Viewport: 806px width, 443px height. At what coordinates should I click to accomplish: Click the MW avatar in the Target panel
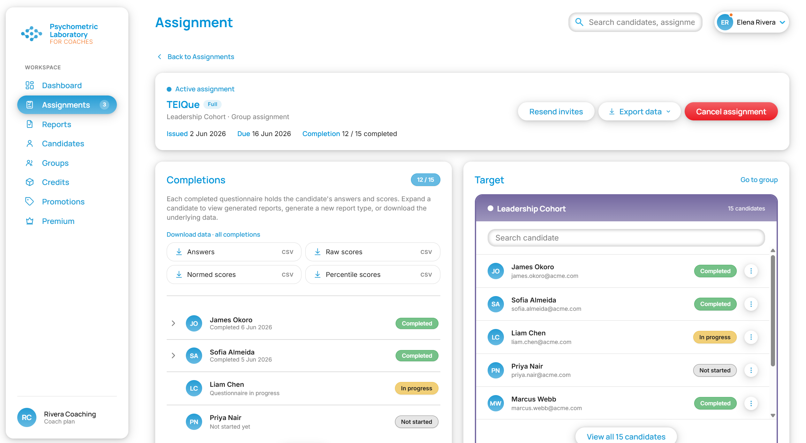coord(496,403)
